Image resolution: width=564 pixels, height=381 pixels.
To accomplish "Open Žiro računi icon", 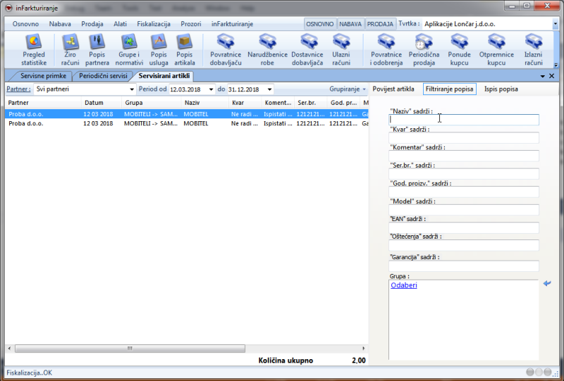I will click(70, 50).
